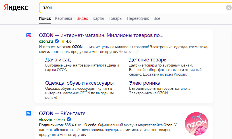Expand snippet with Читать ещё

(x=129, y=52)
